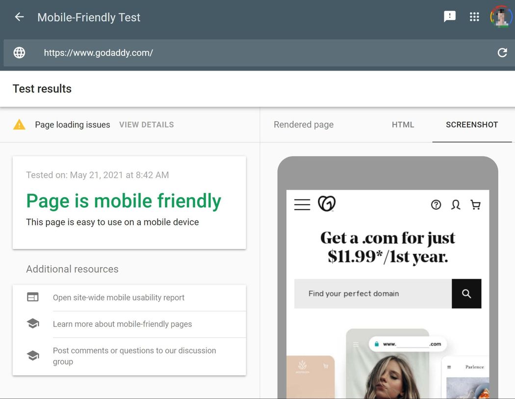This screenshot has height=399, width=515.
Task: Click the www .com address pill in preview
Action: pyautogui.click(x=408, y=344)
